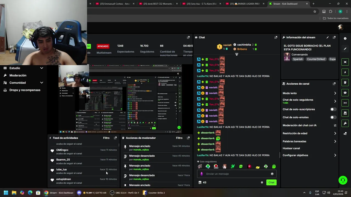Image resolution: width=351 pixels, height=197 pixels.
Task: Open Discord from the taskbar
Action: point(79,193)
